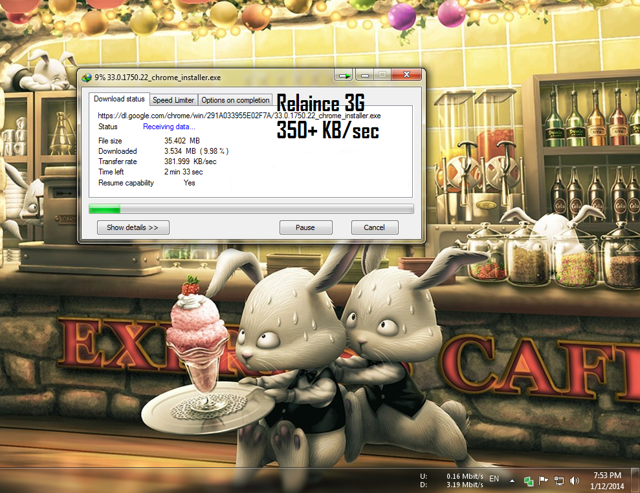Click the 3.19 Mbit/s download speed meter
This screenshot has height=493, width=640.
[x=465, y=485]
